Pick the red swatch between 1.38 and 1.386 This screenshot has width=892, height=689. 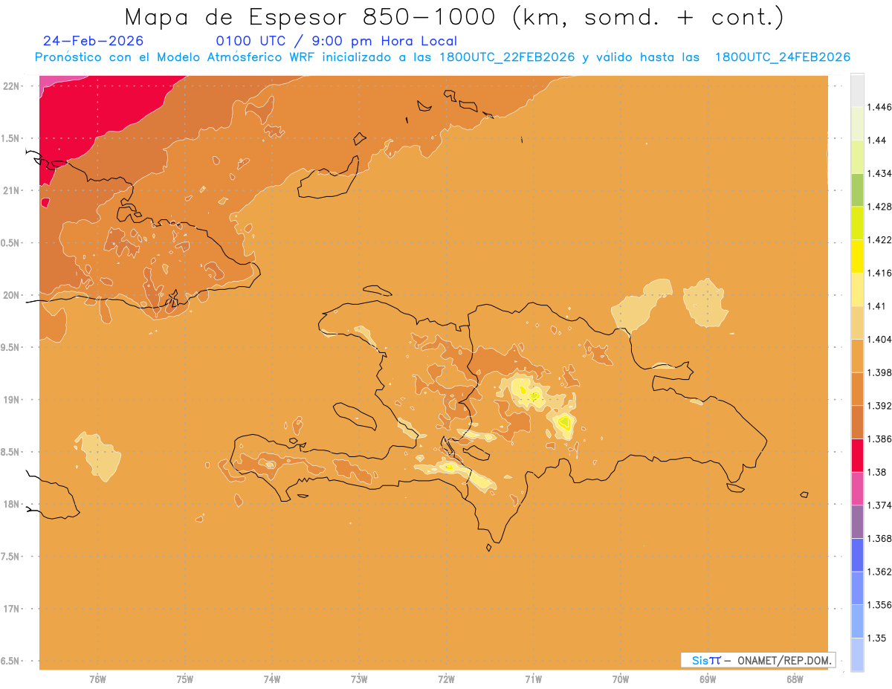pos(857,456)
